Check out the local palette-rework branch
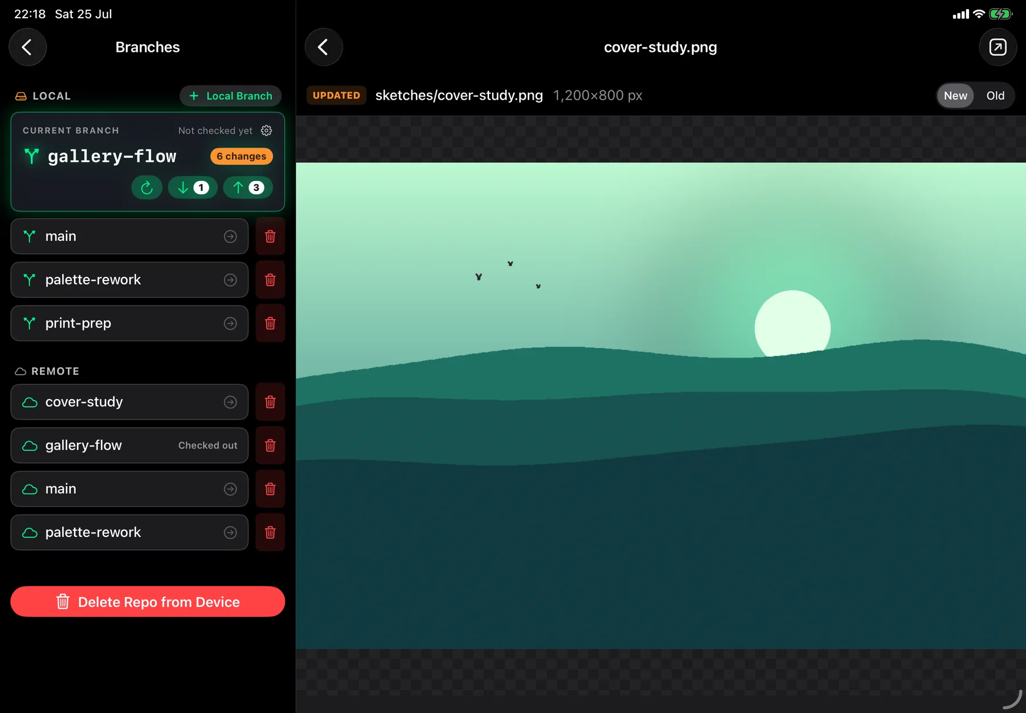Viewport: 1026px width, 713px height. click(x=129, y=280)
